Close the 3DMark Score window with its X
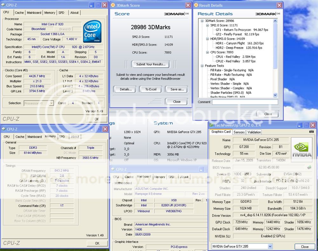318x251 pixels. 188,5
